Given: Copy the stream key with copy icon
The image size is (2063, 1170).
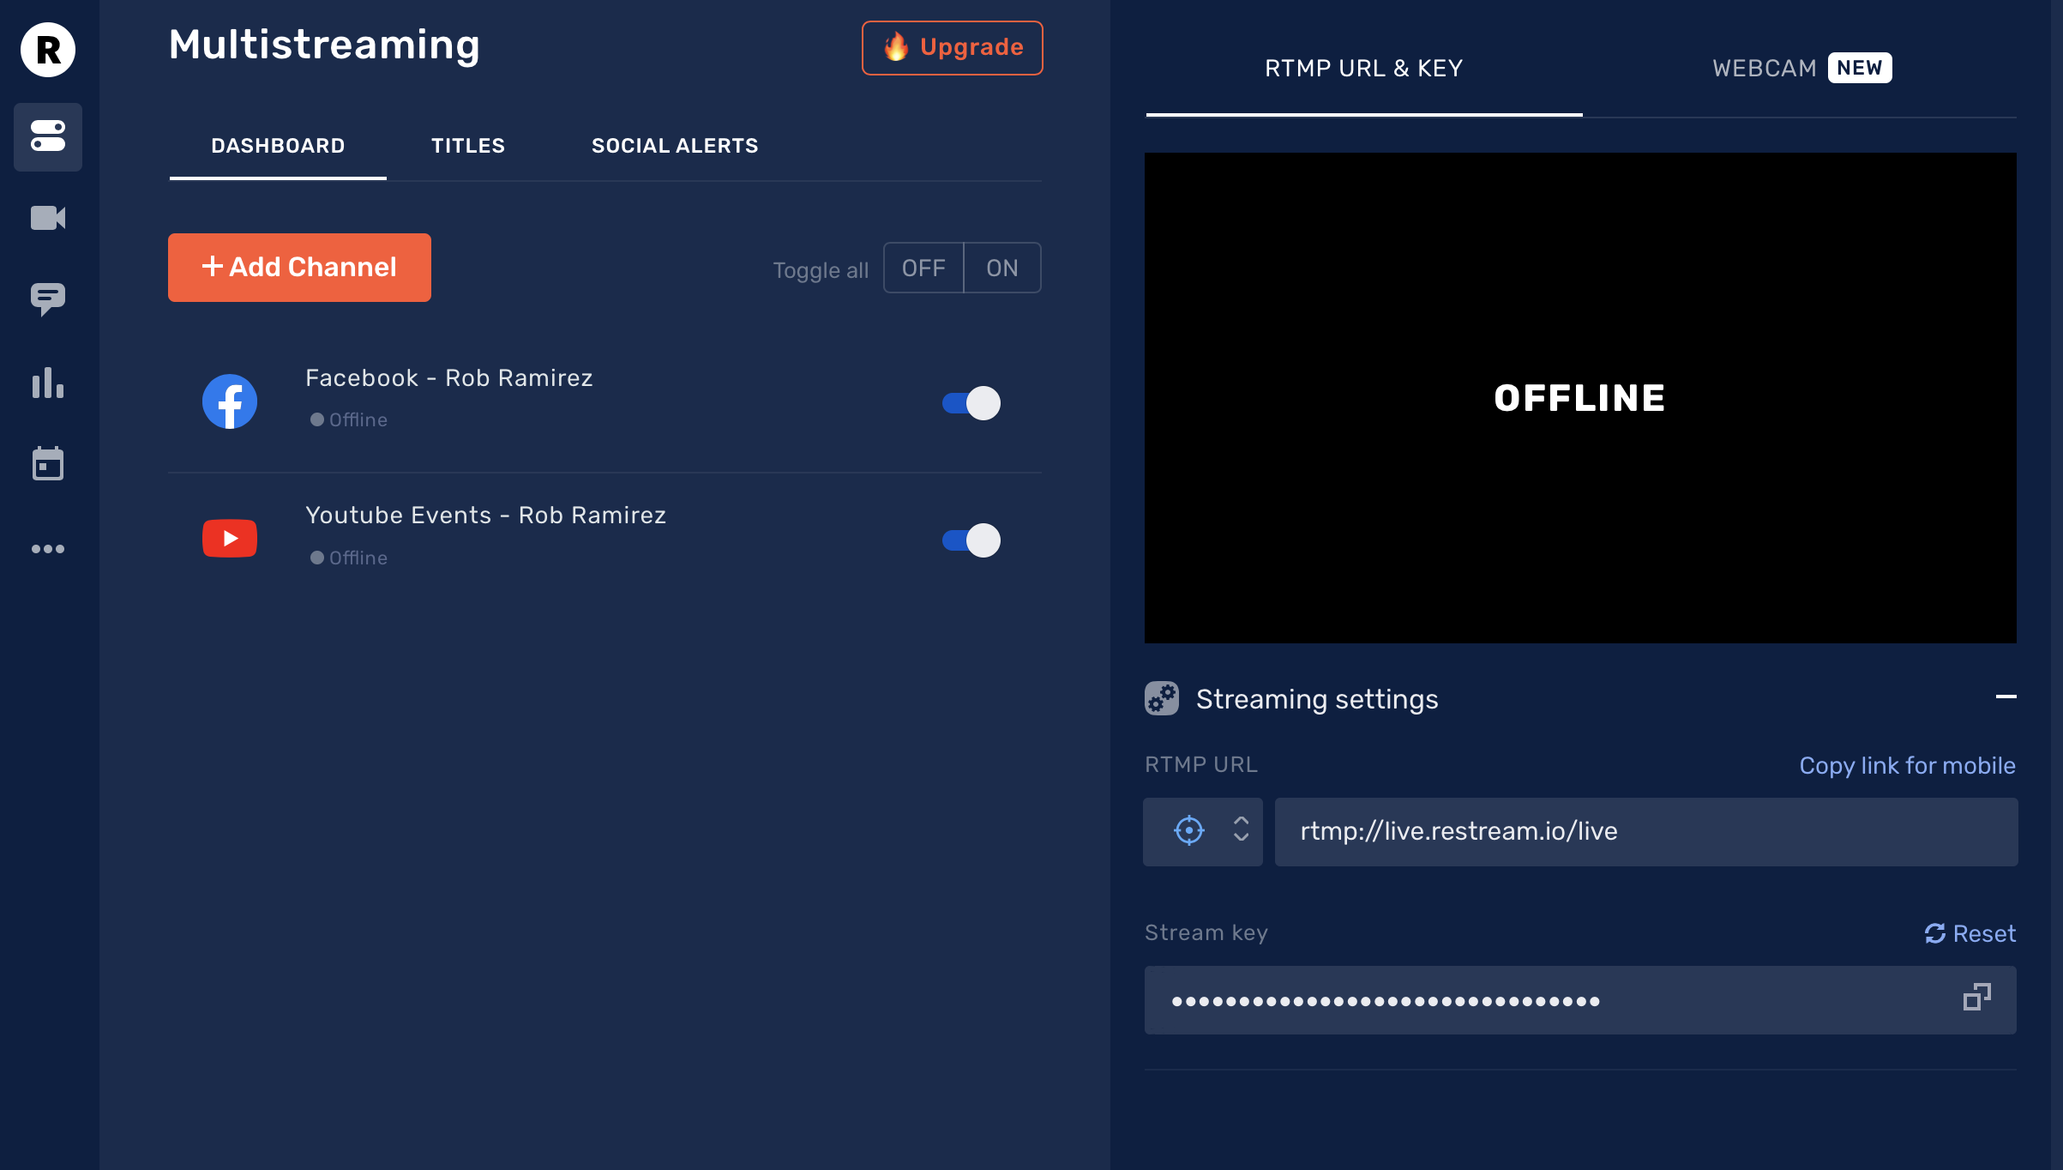Looking at the screenshot, I should 1977,998.
